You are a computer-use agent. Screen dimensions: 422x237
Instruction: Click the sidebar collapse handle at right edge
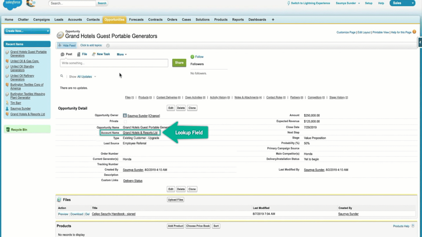coord(420,42)
